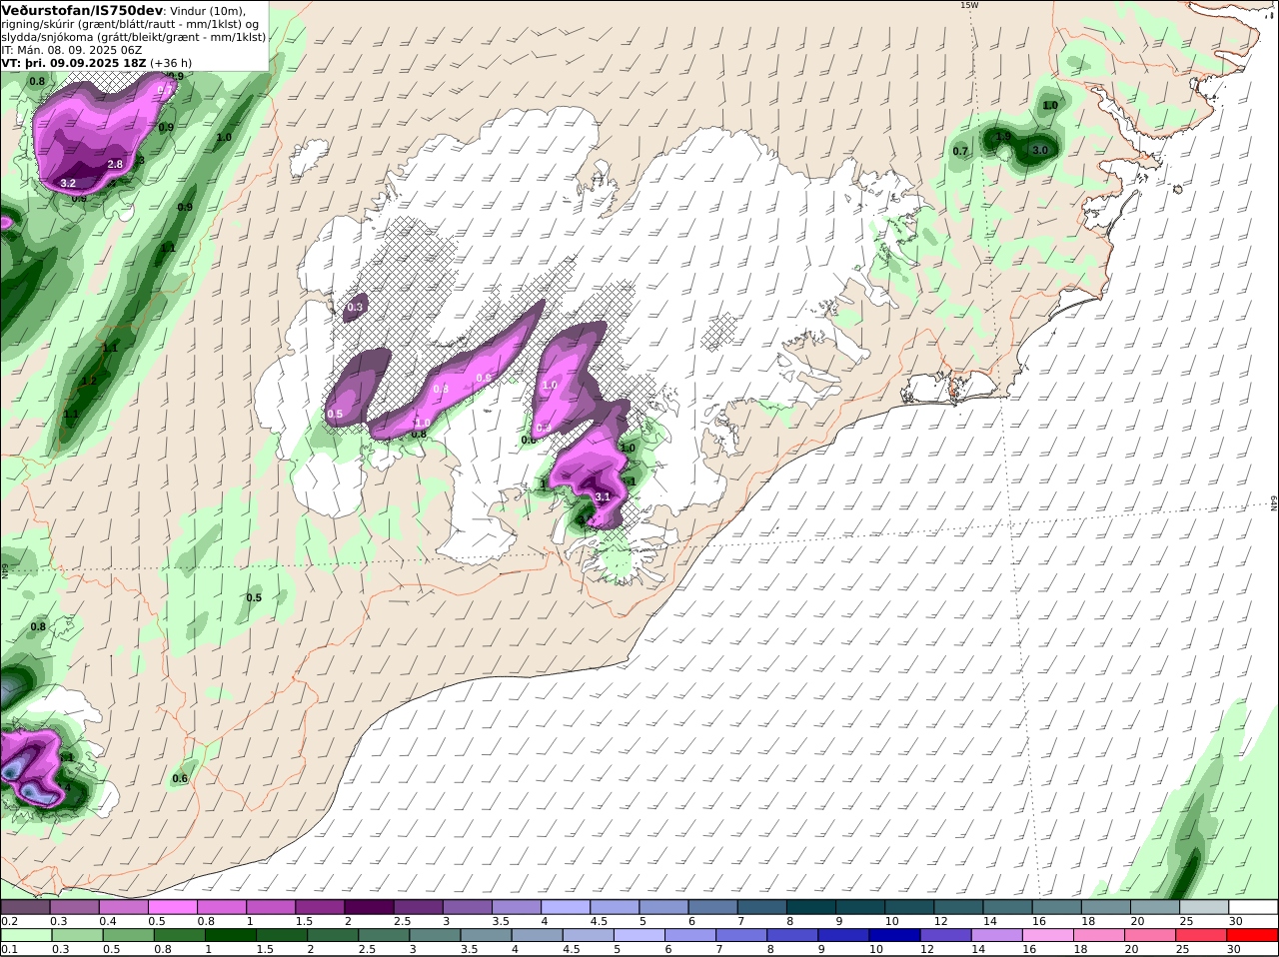1279x957 pixels.
Task: Click the '2.8' snowfall value on the map
Action: (x=114, y=165)
